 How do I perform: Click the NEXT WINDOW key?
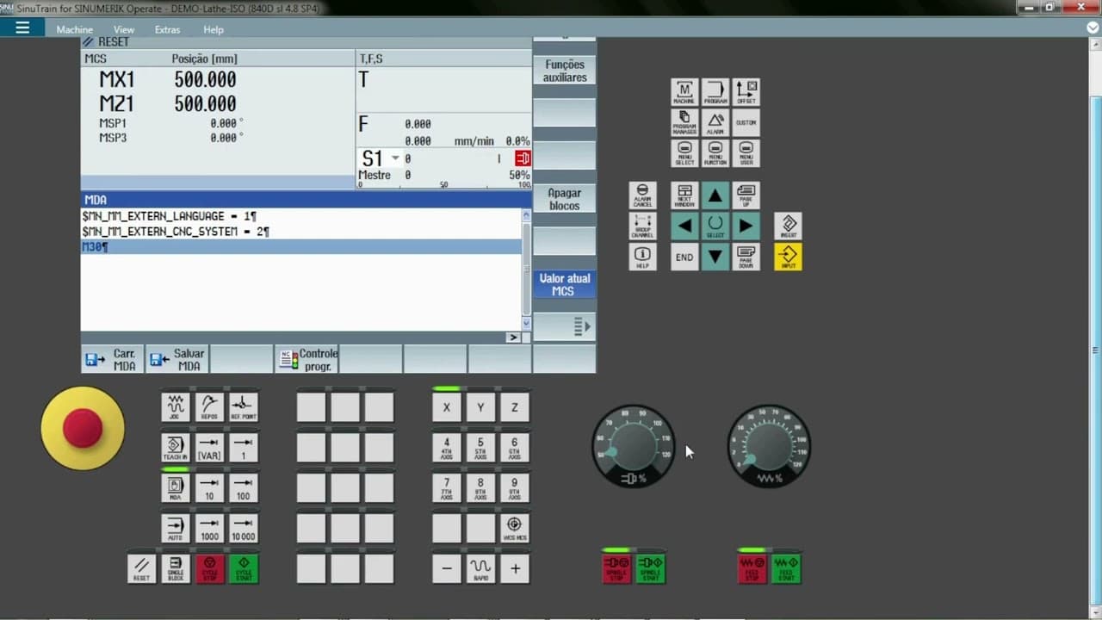coord(684,195)
